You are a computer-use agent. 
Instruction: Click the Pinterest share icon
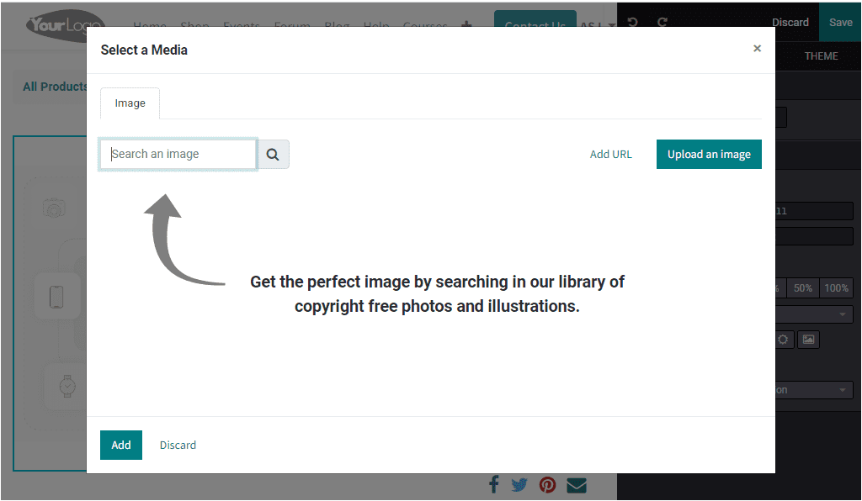point(547,484)
